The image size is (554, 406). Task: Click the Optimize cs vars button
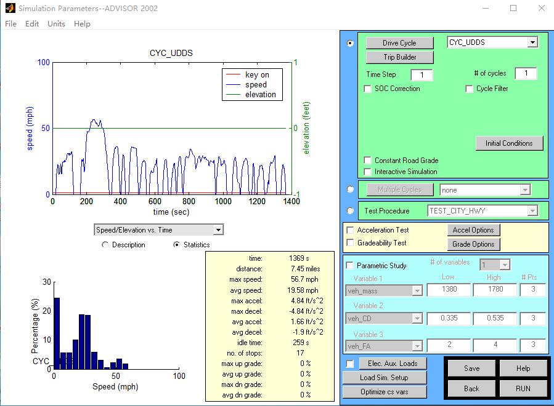pyautogui.click(x=384, y=392)
